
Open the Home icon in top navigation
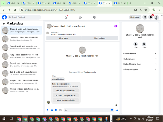(66, 17)
